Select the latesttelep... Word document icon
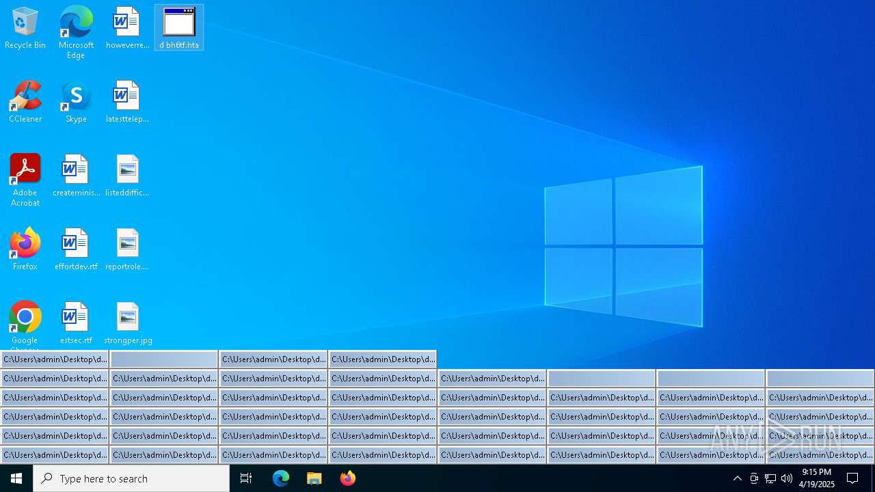The width and height of the screenshot is (875, 492). [127, 102]
